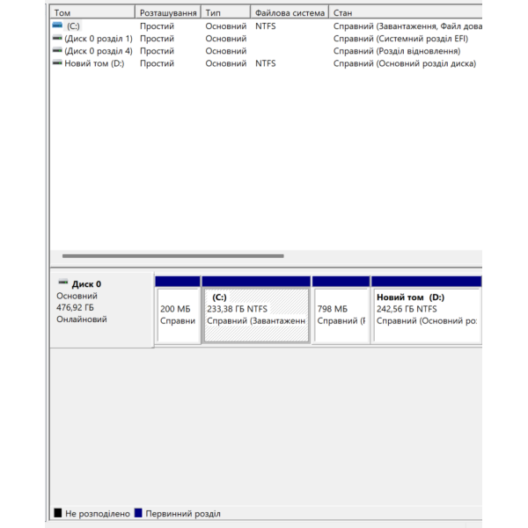Click the Диск 0 disk header panel

pos(102,310)
